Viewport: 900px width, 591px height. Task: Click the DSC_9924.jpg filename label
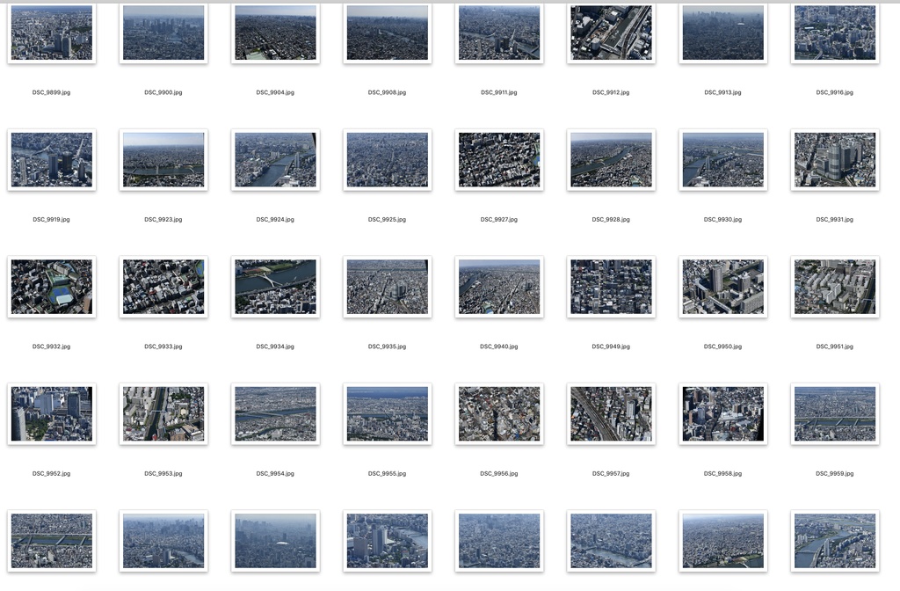click(275, 219)
